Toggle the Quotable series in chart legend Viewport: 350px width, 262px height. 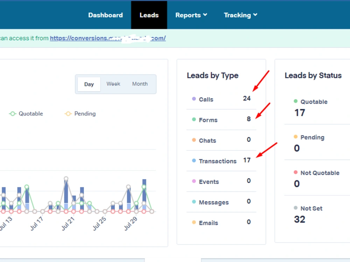(26, 114)
